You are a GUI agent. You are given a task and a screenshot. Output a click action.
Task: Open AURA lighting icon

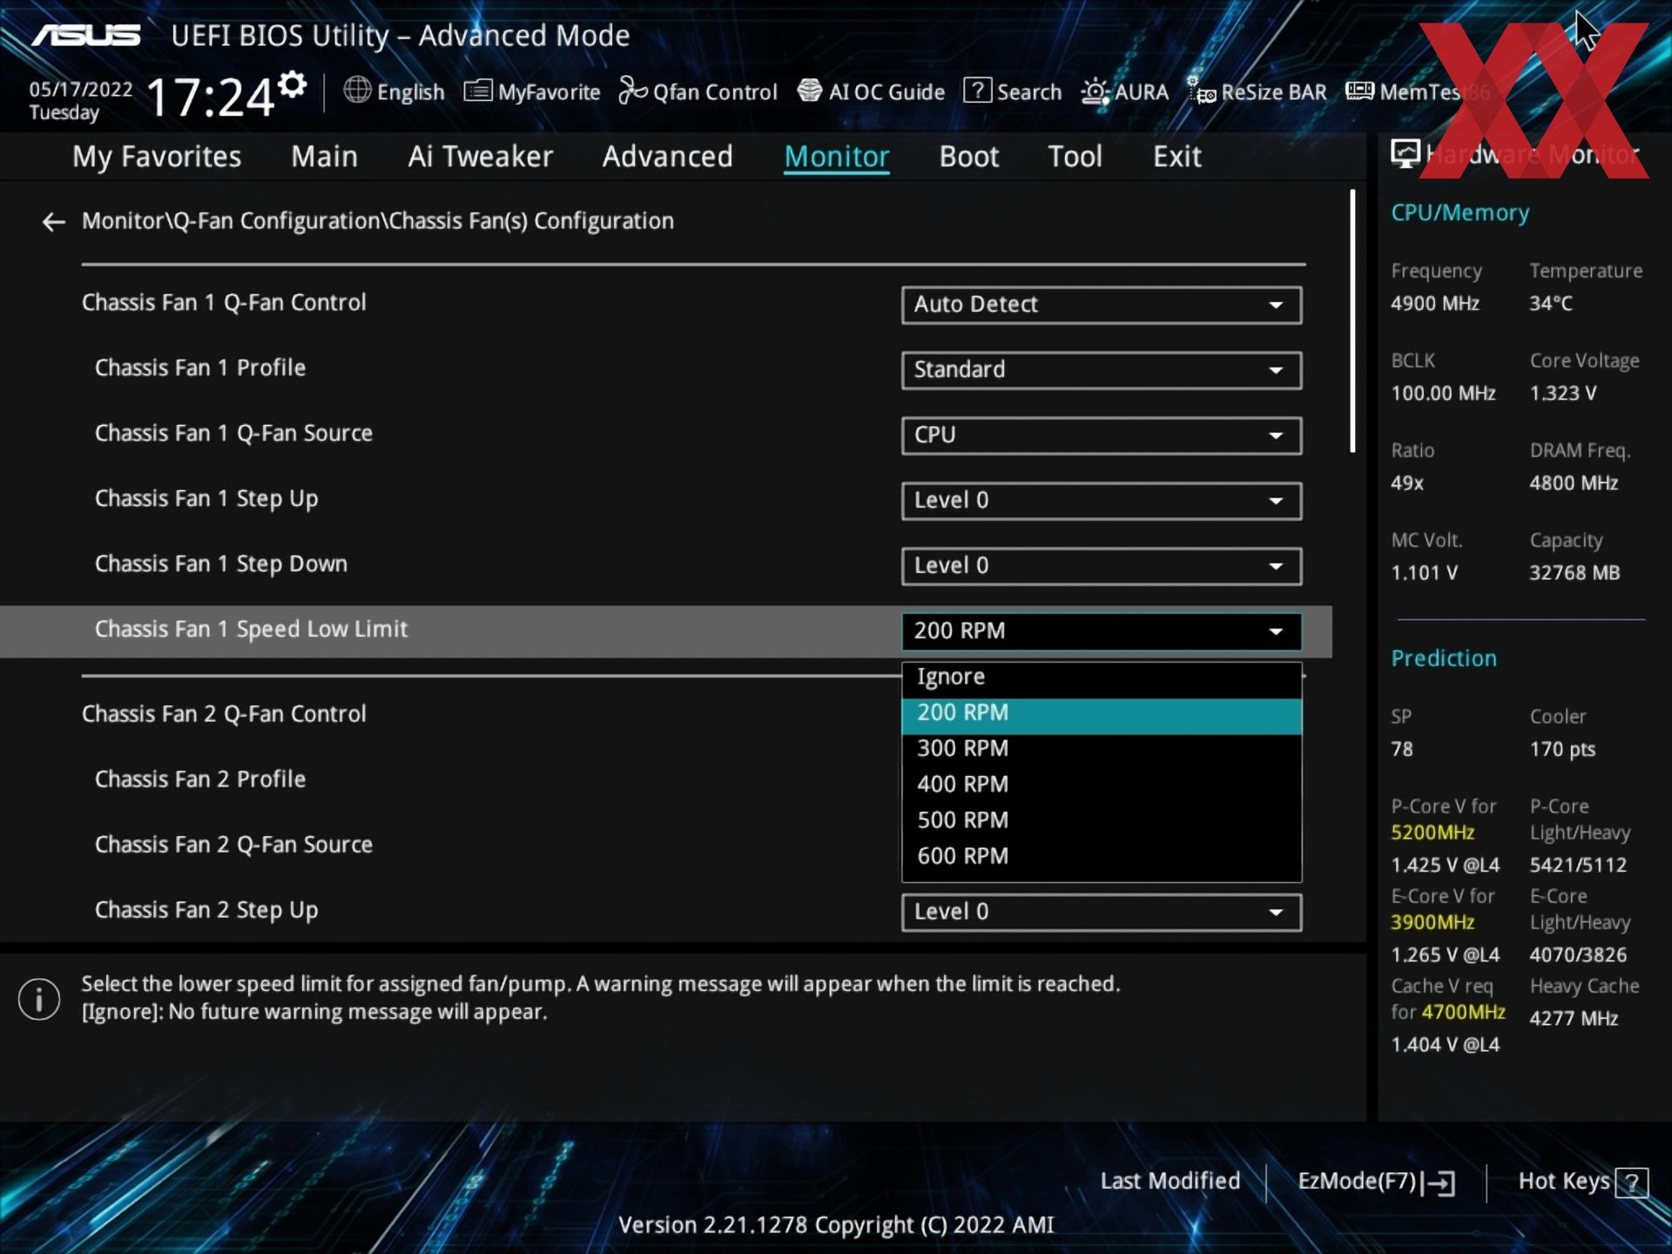pos(1095,91)
